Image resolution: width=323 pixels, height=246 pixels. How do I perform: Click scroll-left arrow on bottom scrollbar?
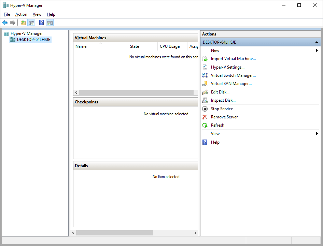(73, 233)
